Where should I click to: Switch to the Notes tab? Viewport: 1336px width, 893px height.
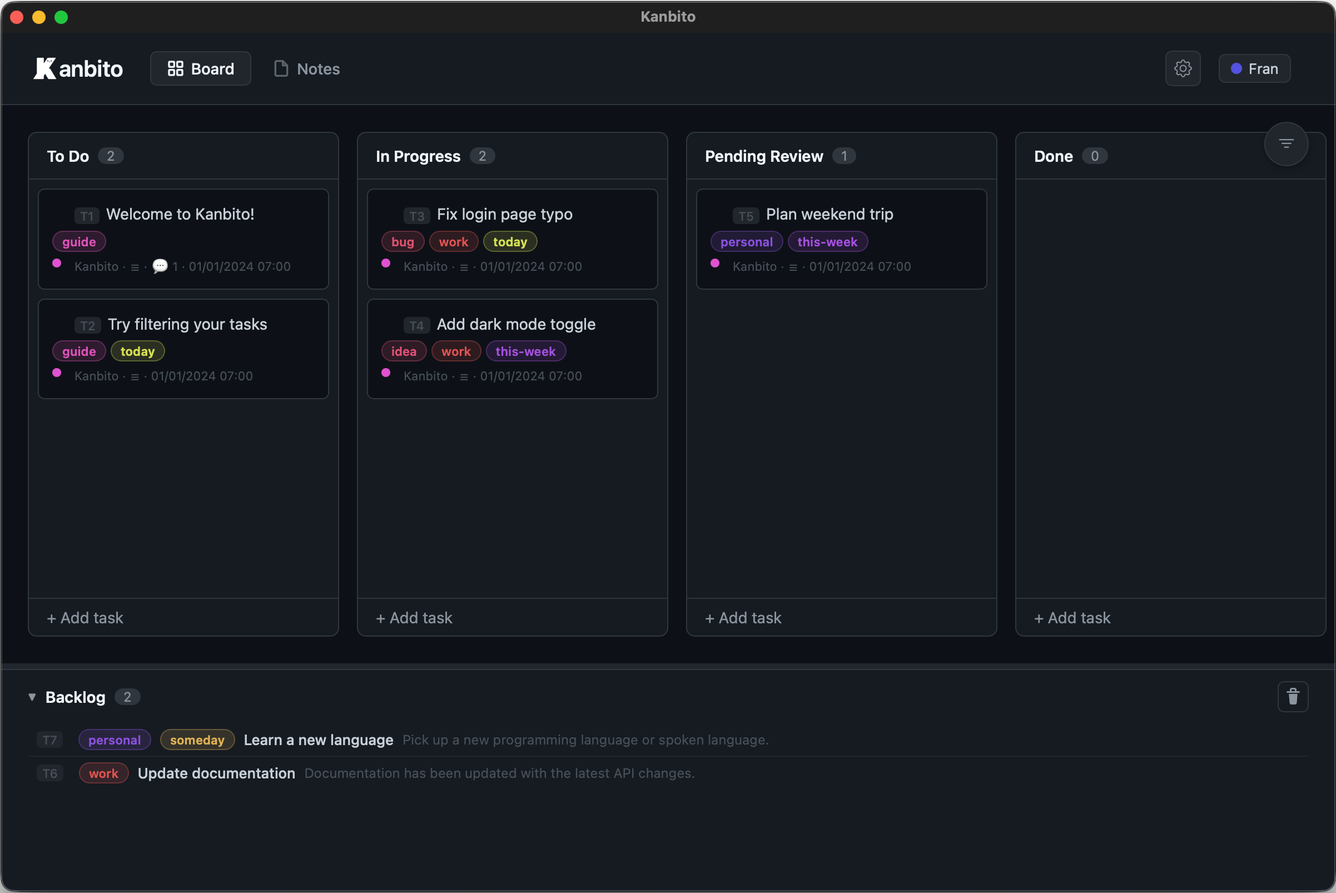[x=306, y=68]
